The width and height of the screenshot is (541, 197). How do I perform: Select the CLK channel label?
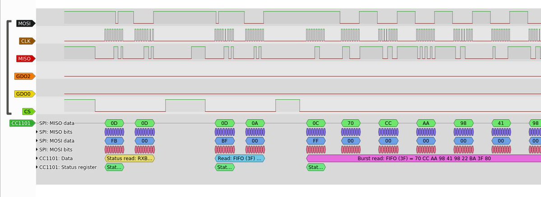pyautogui.click(x=27, y=41)
